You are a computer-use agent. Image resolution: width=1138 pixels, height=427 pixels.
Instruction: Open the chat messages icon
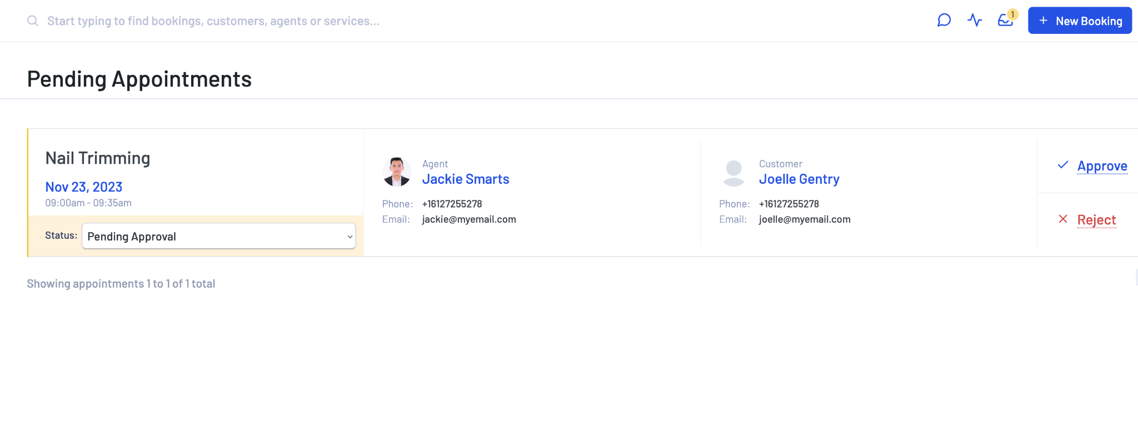click(x=944, y=21)
